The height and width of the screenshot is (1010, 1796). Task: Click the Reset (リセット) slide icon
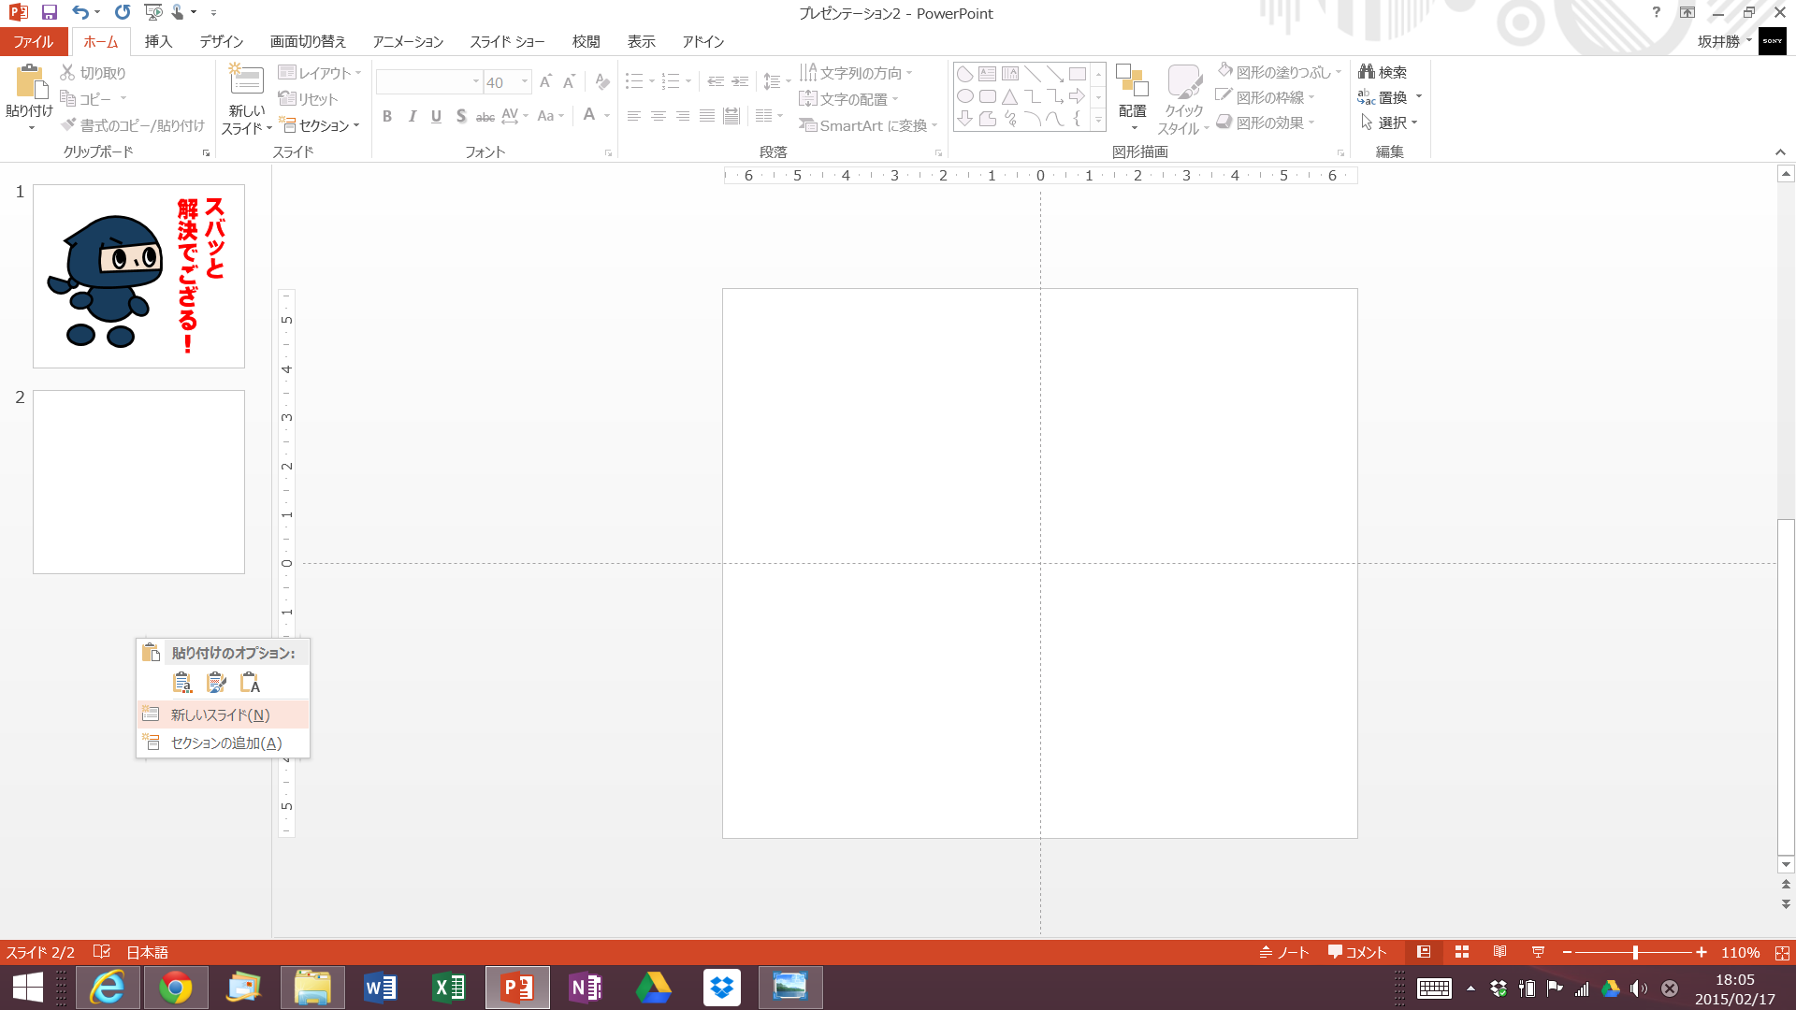tap(287, 99)
